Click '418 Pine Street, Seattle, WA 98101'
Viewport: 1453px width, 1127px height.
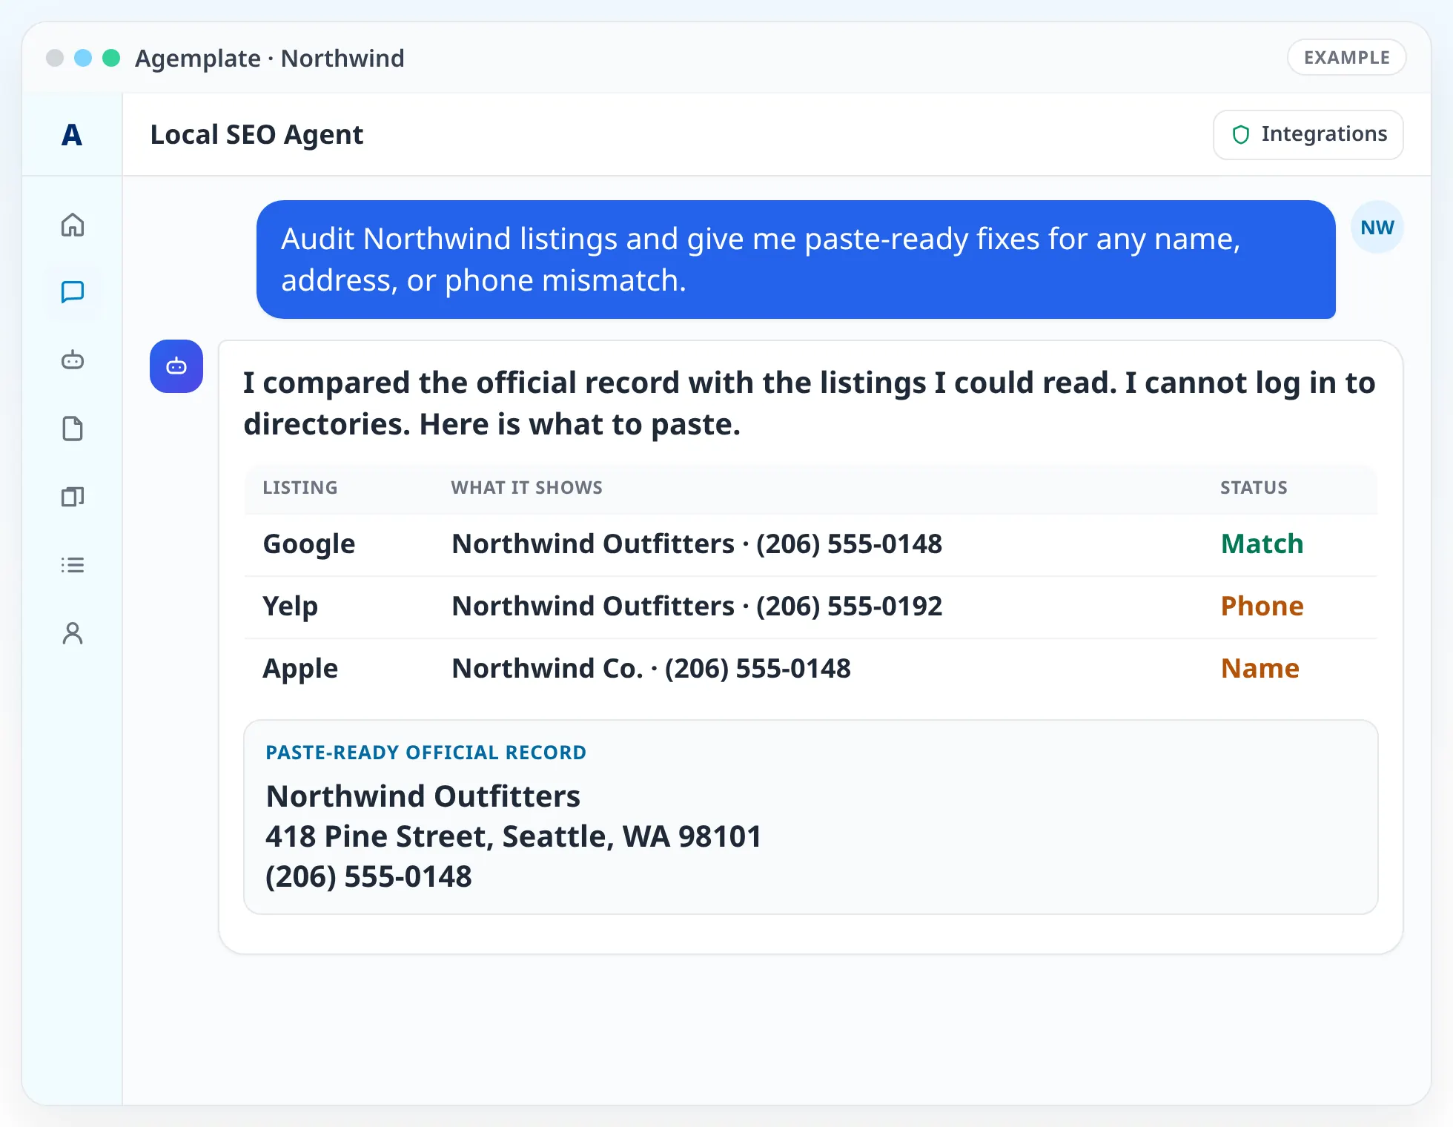(x=513, y=836)
